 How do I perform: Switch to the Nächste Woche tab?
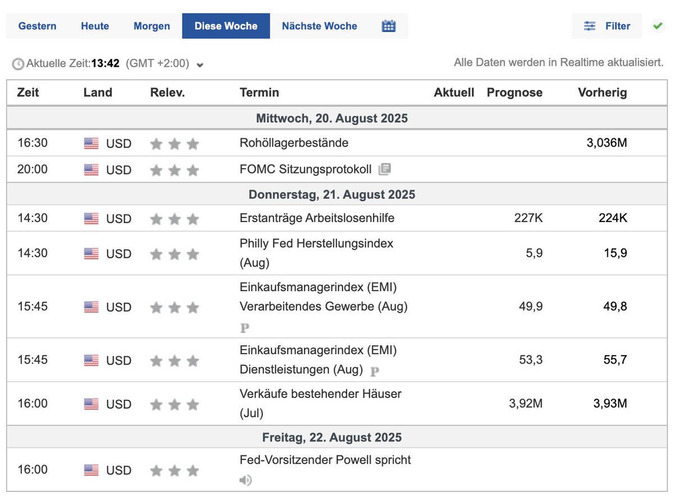tap(320, 26)
